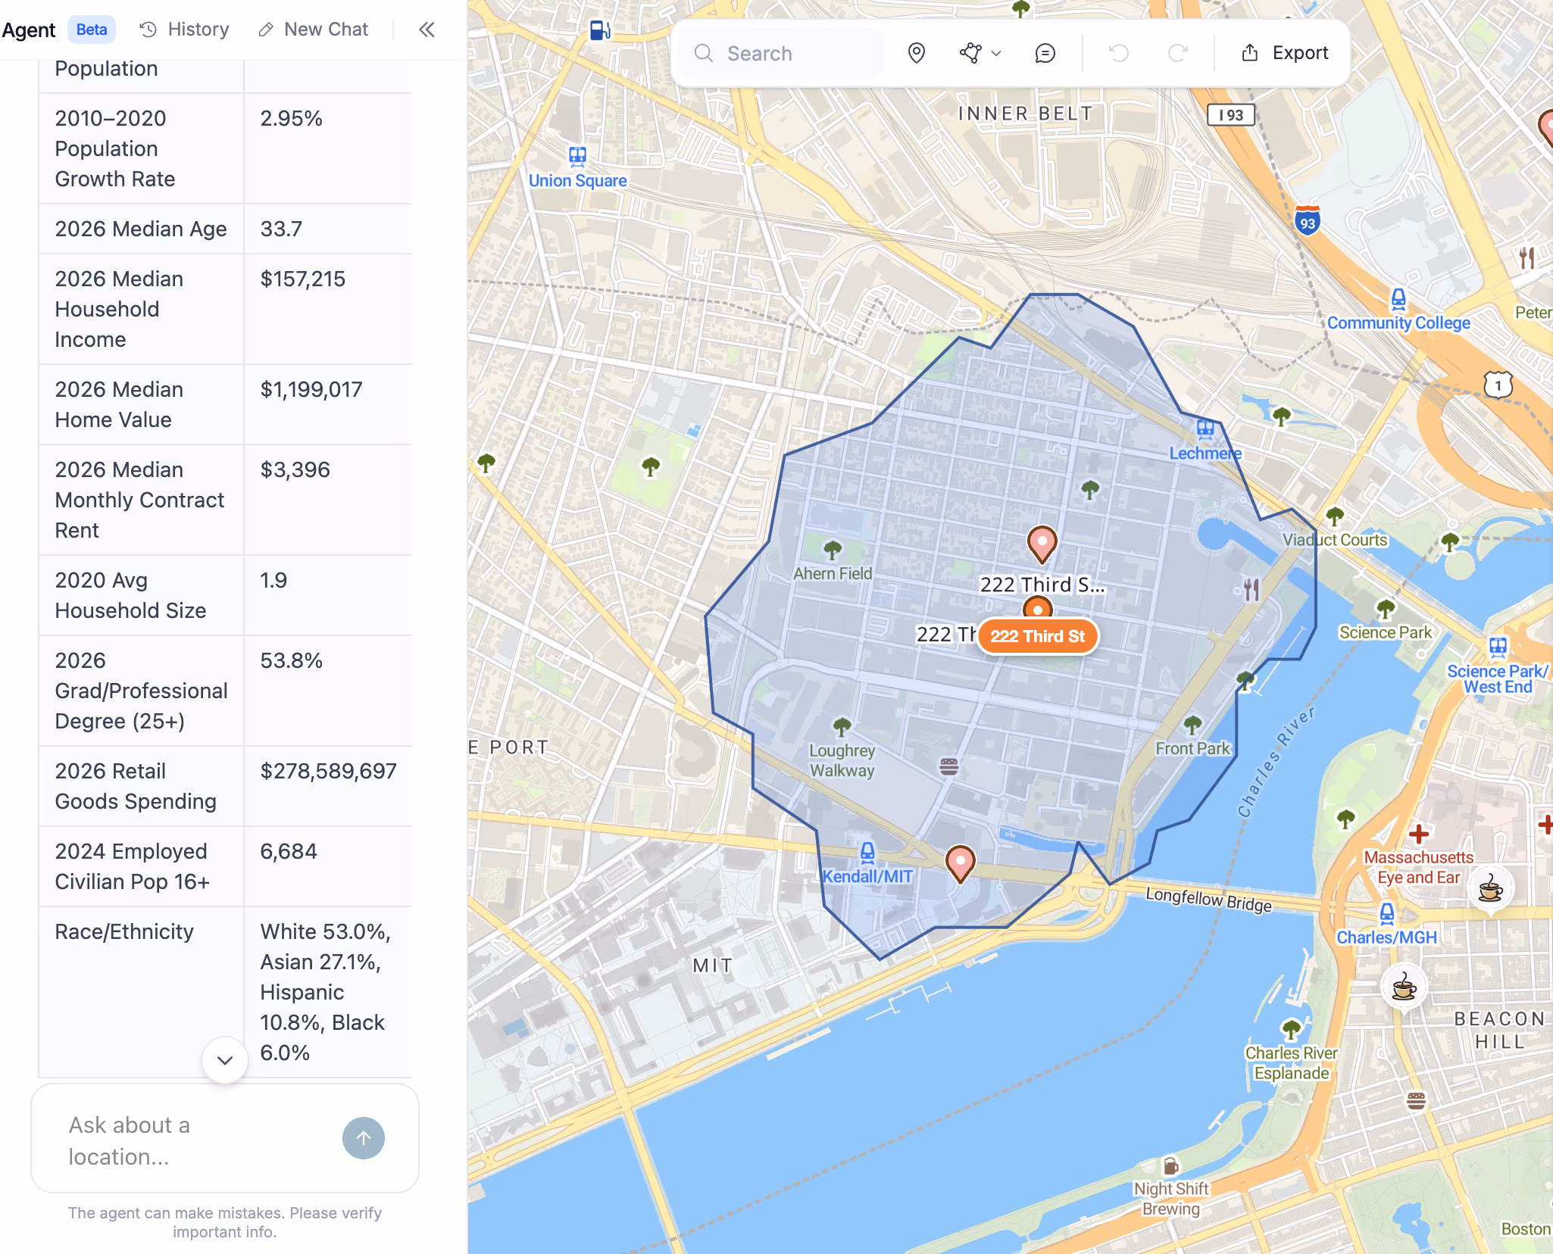Image resolution: width=1553 pixels, height=1254 pixels.
Task: Click the Night Shift Brewing beer icon
Action: point(1170,1165)
